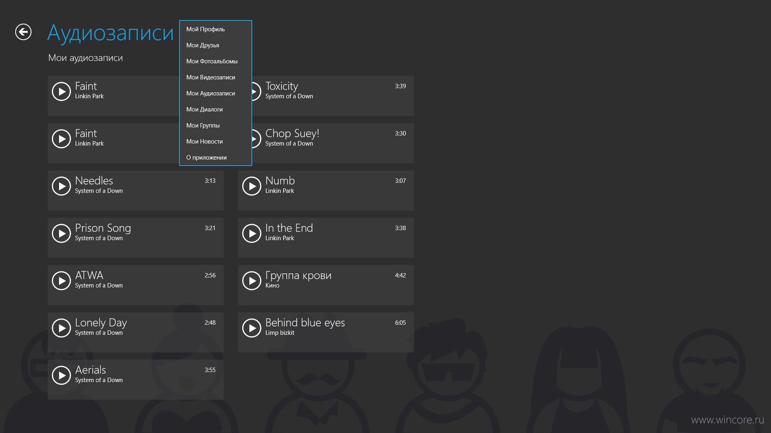Click duration 3:55 on Aerials

(x=210, y=370)
